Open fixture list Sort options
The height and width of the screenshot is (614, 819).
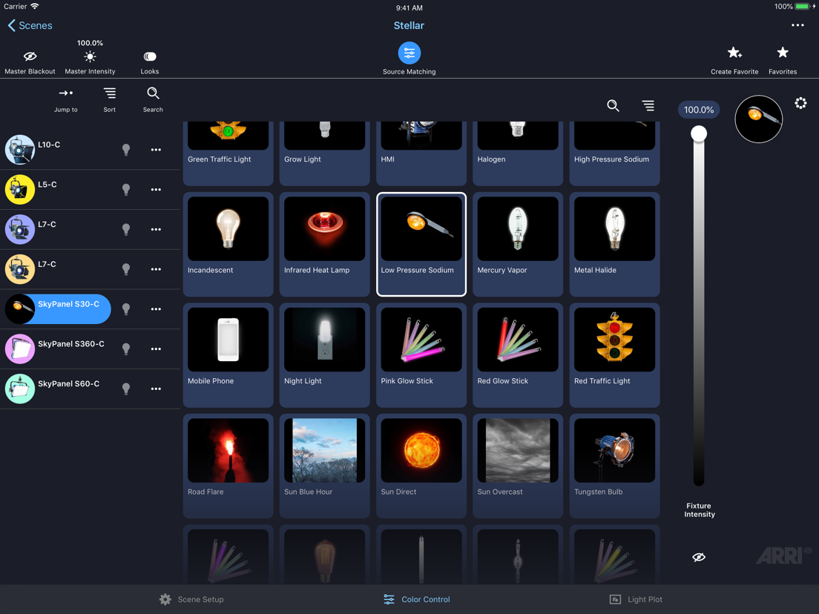tap(110, 93)
